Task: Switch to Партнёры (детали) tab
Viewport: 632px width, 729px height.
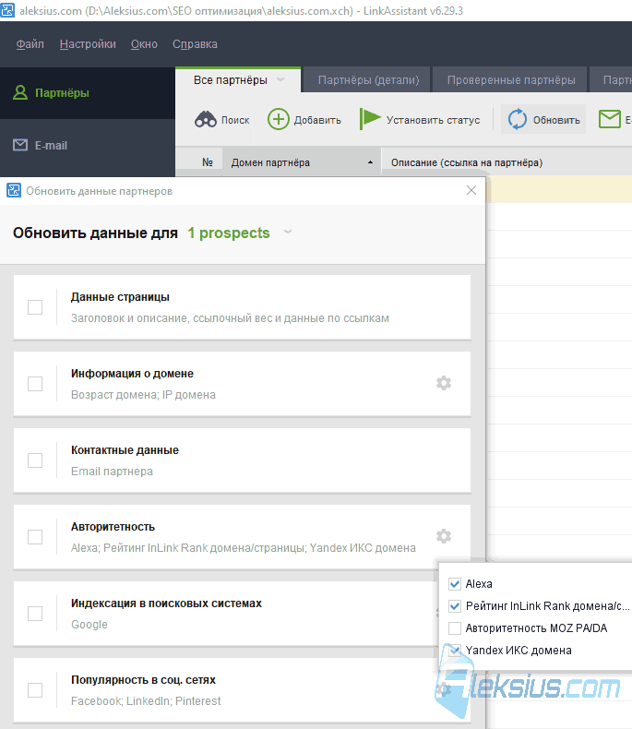Action: coord(368,80)
